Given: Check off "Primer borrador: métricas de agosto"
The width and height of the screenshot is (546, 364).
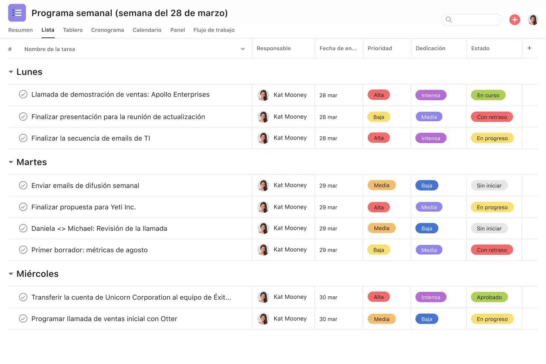Looking at the screenshot, I should (x=23, y=250).
